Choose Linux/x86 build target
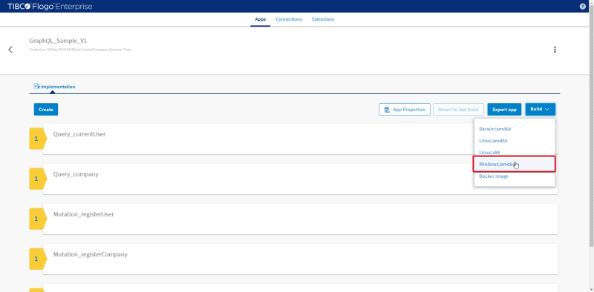The image size is (594, 292). click(x=515, y=153)
